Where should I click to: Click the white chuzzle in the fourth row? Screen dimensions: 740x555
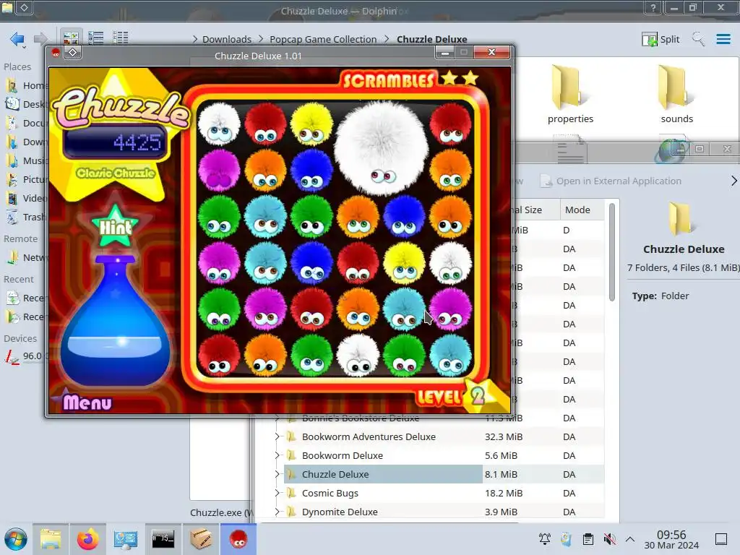click(450, 262)
